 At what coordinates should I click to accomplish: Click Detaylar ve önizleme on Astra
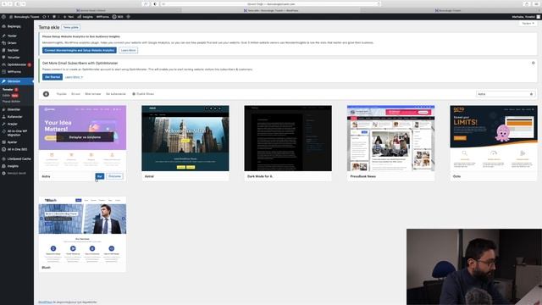[85, 137]
